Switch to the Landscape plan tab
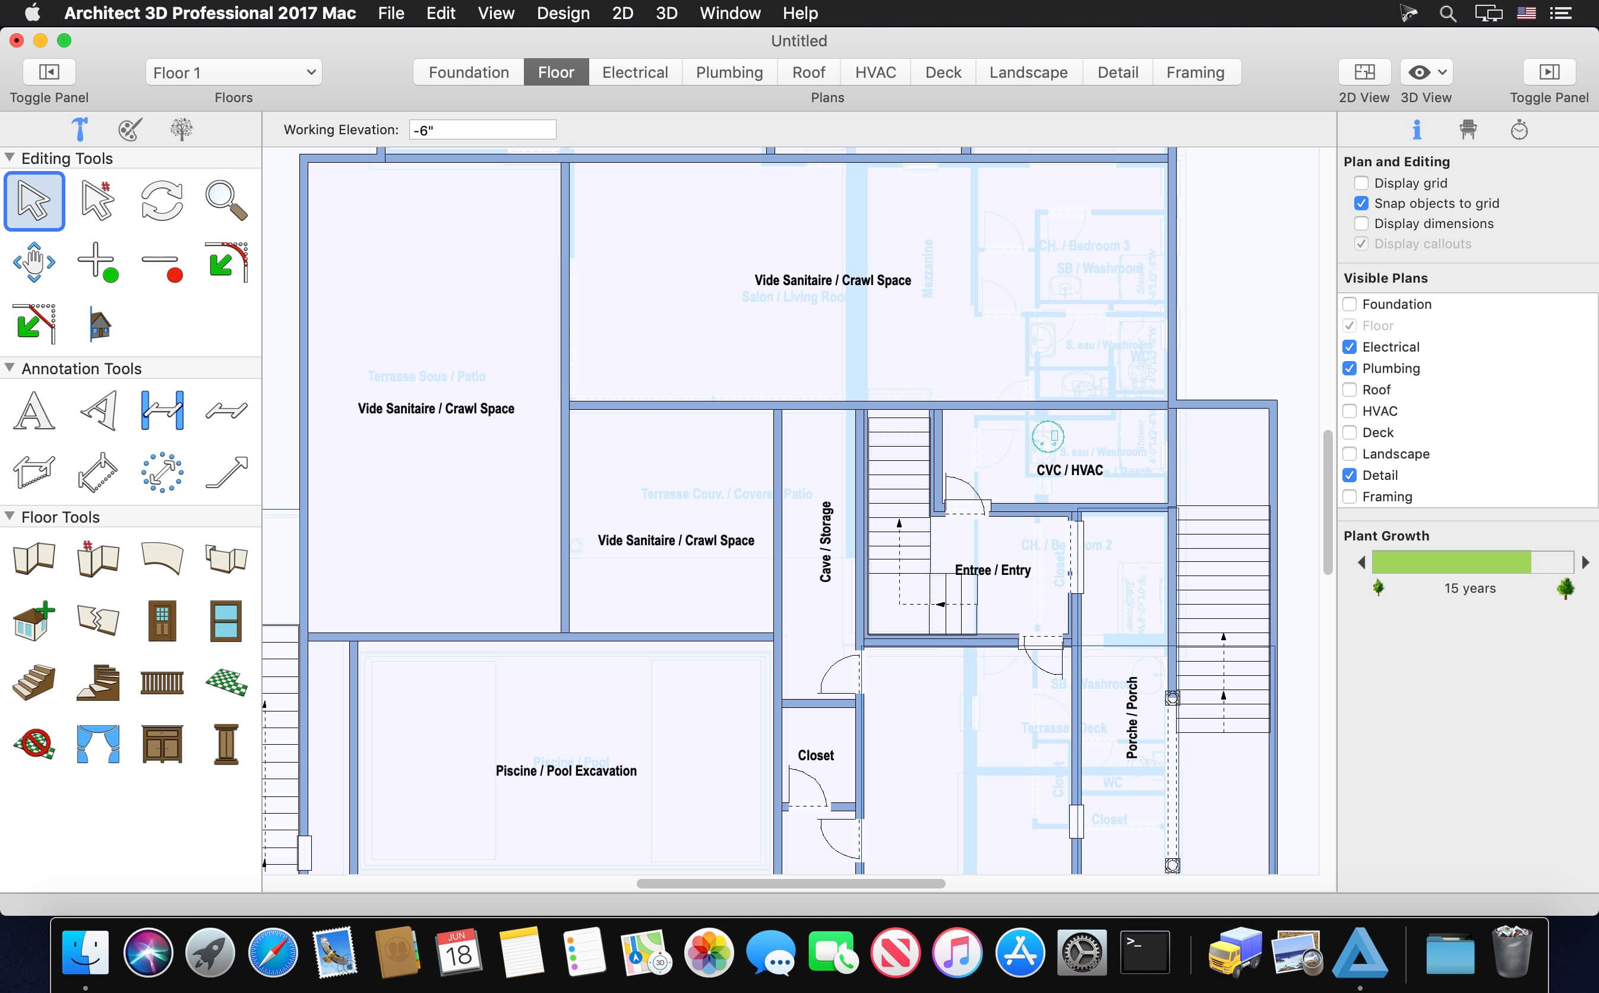Screen dimensions: 1599x993 point(1028,72)
